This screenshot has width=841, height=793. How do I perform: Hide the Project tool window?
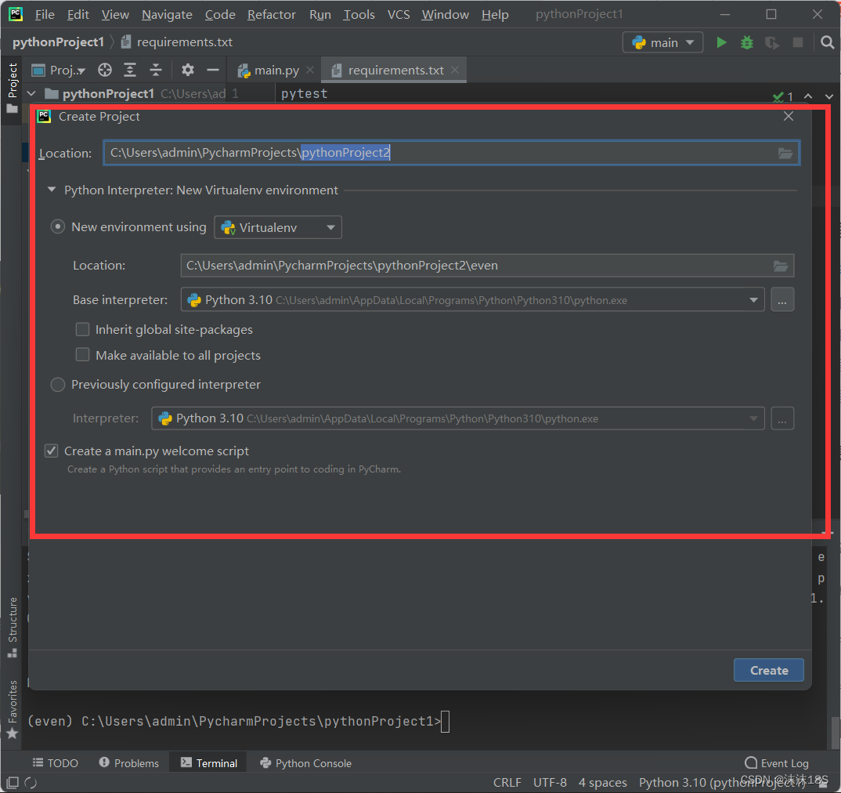point(213,70)
